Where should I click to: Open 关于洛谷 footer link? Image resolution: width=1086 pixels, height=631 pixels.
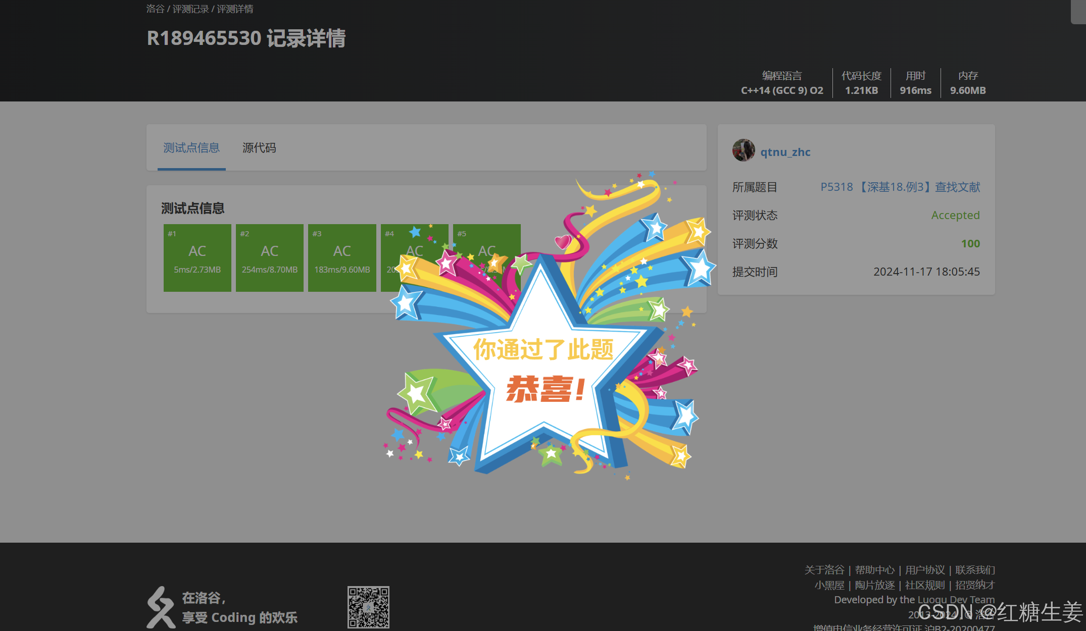824,570
